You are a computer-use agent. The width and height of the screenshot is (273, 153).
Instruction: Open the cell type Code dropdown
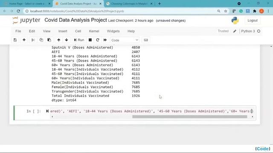125,40
